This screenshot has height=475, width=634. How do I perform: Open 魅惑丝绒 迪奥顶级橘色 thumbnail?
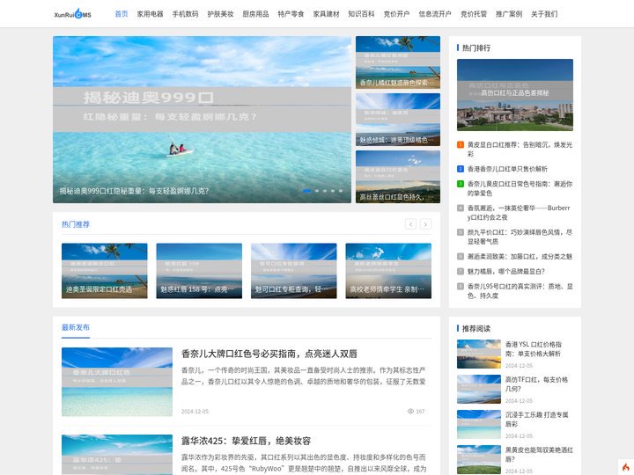398,120
